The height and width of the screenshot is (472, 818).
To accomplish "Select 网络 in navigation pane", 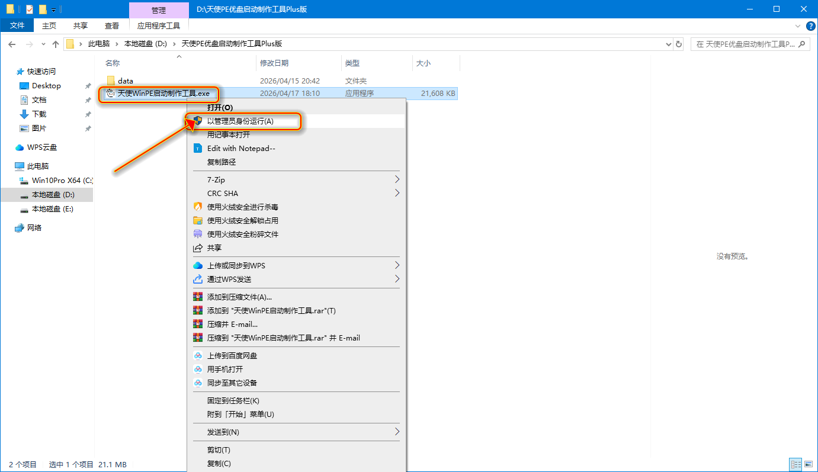I will point(34,227).
